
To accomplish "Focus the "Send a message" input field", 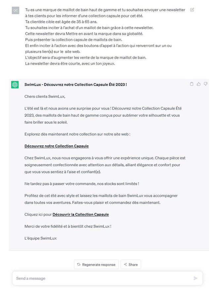I will (103, 278).
